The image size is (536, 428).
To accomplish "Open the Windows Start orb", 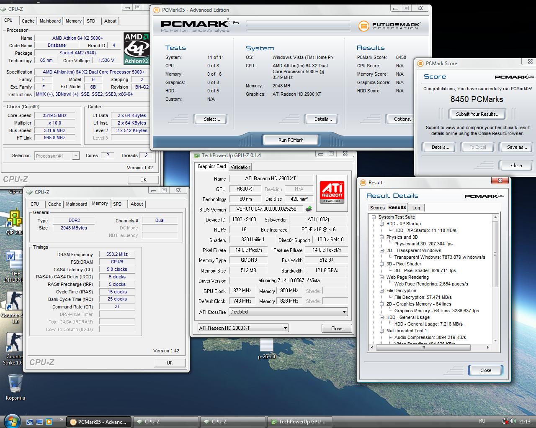I will coord(11,420).
